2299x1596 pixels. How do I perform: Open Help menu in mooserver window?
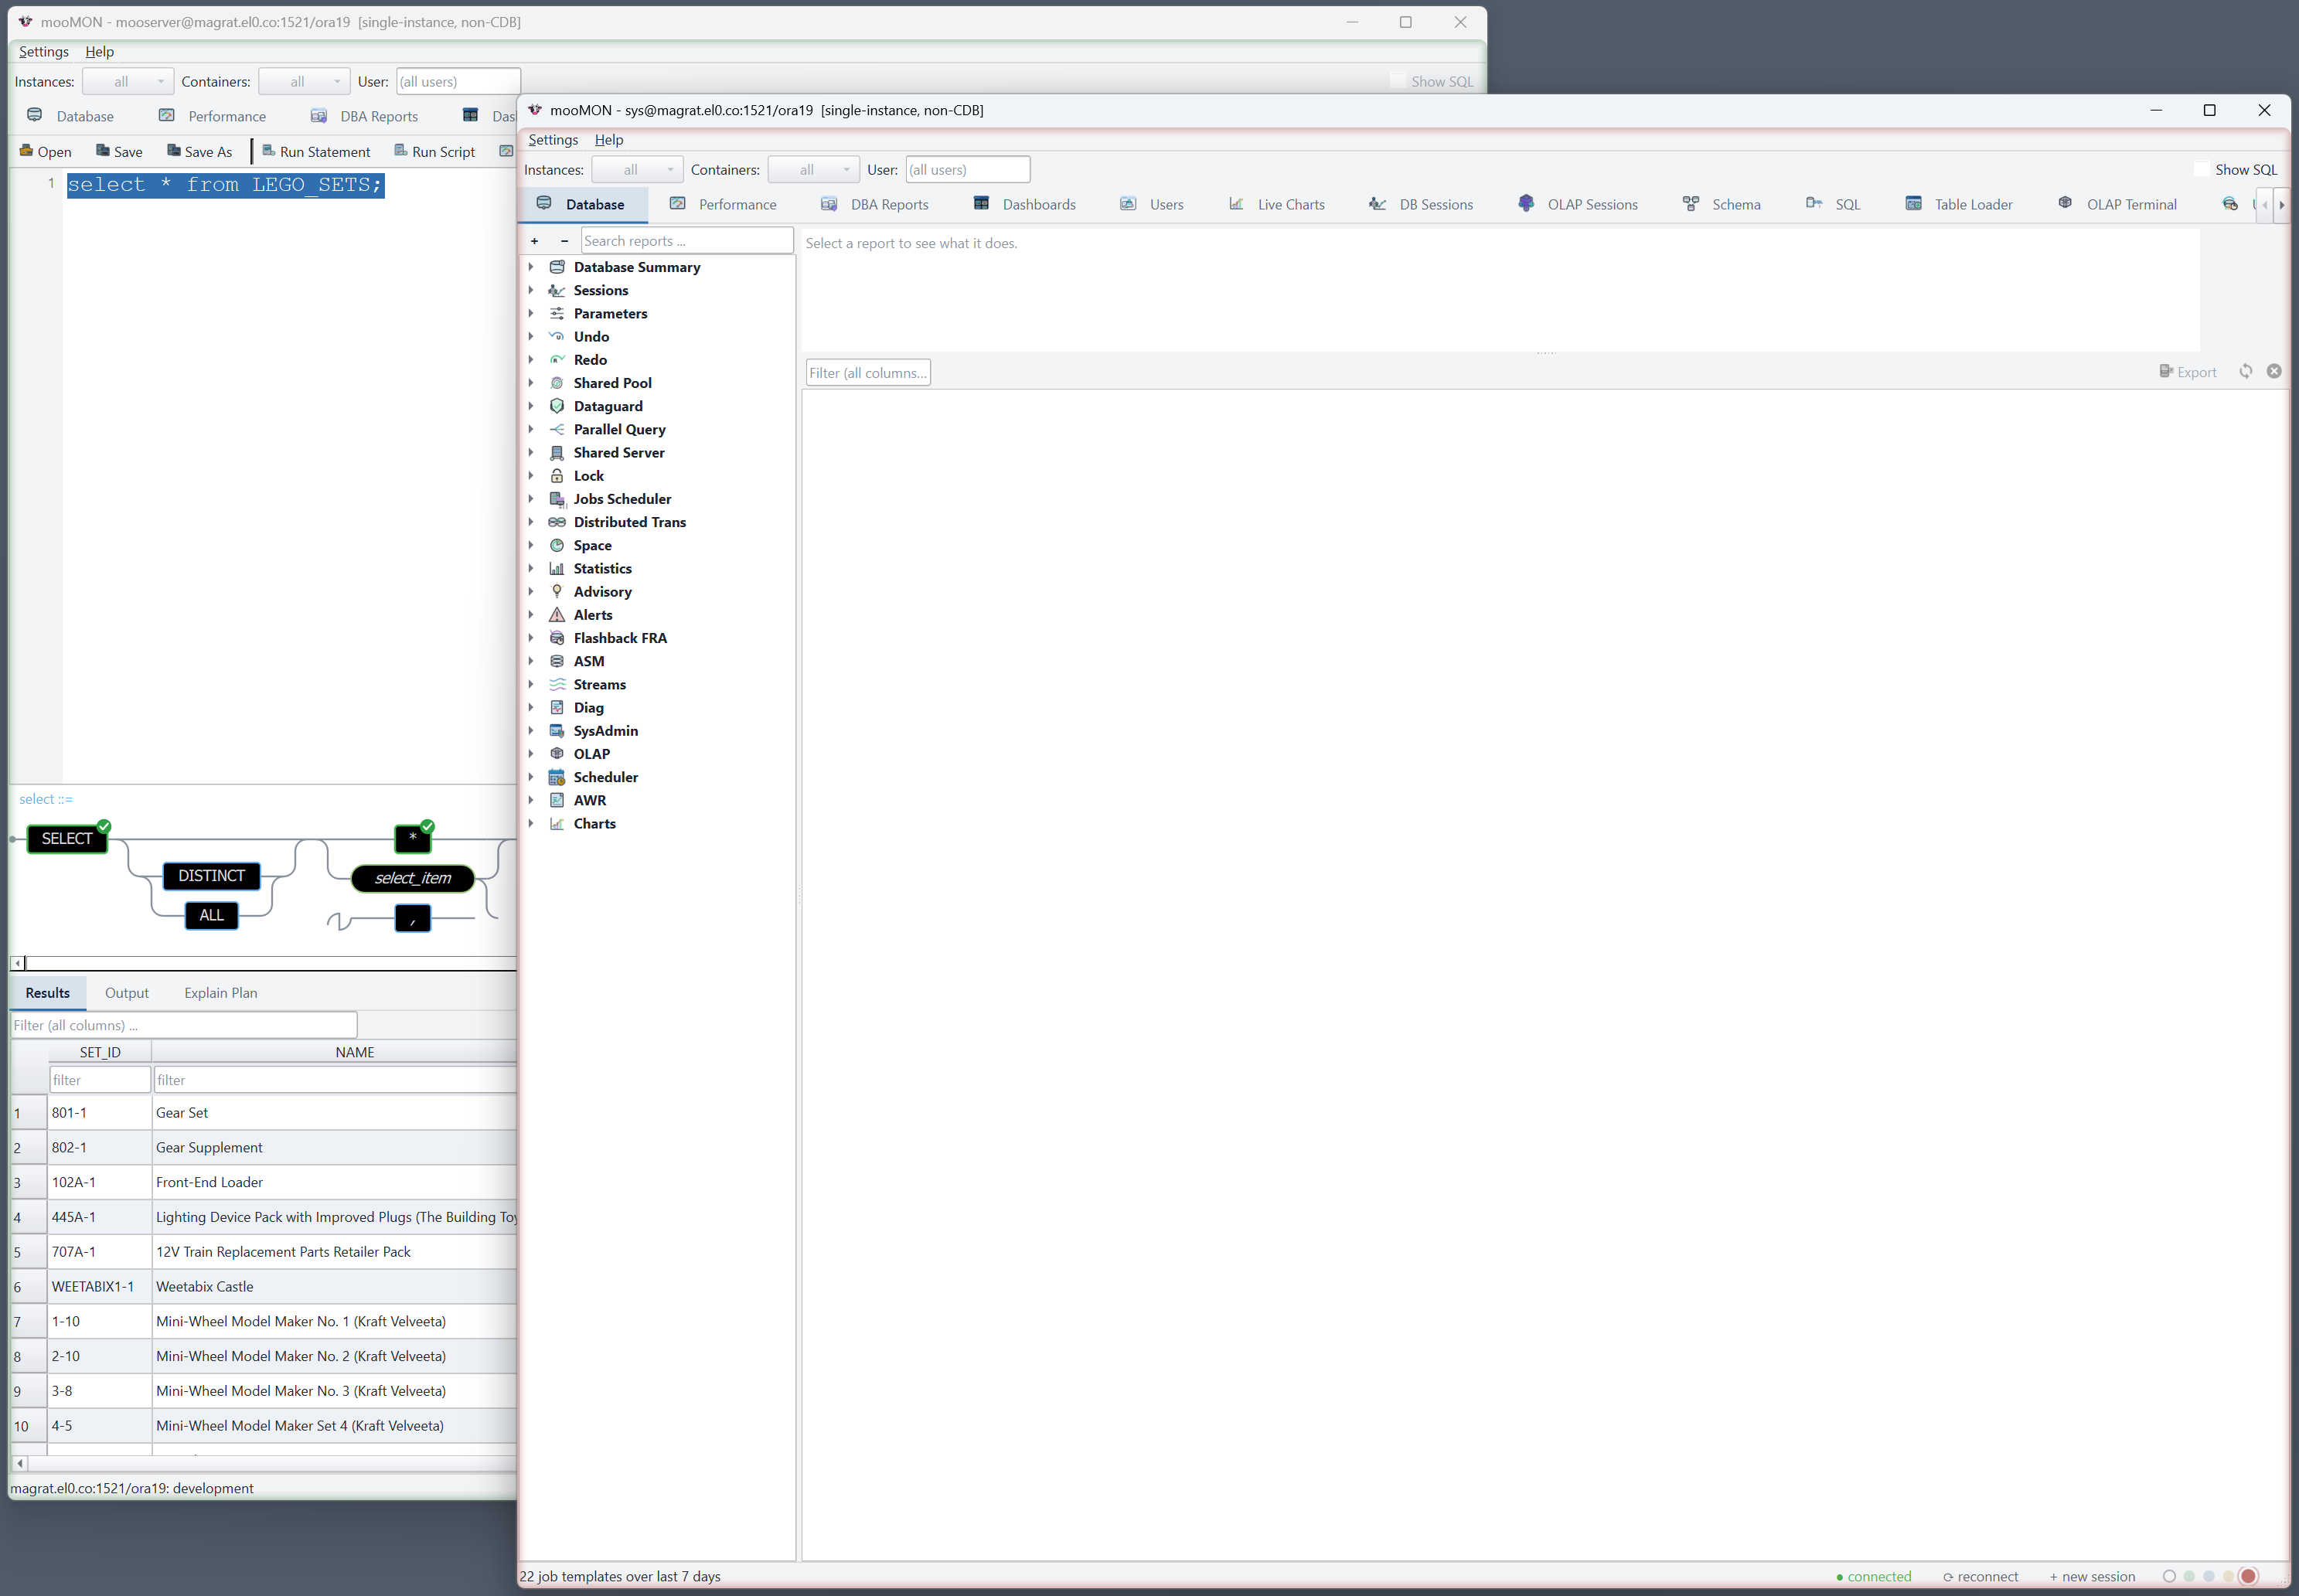point(100,52)
